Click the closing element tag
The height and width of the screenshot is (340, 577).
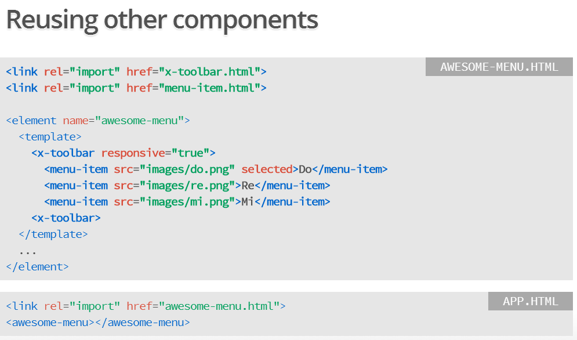coord(38,267)
